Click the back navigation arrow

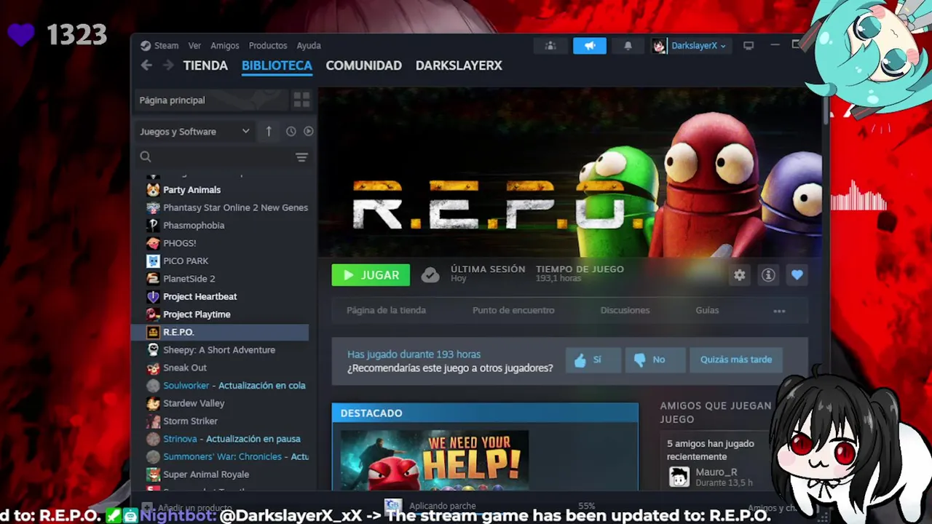[x=146, y=65]
